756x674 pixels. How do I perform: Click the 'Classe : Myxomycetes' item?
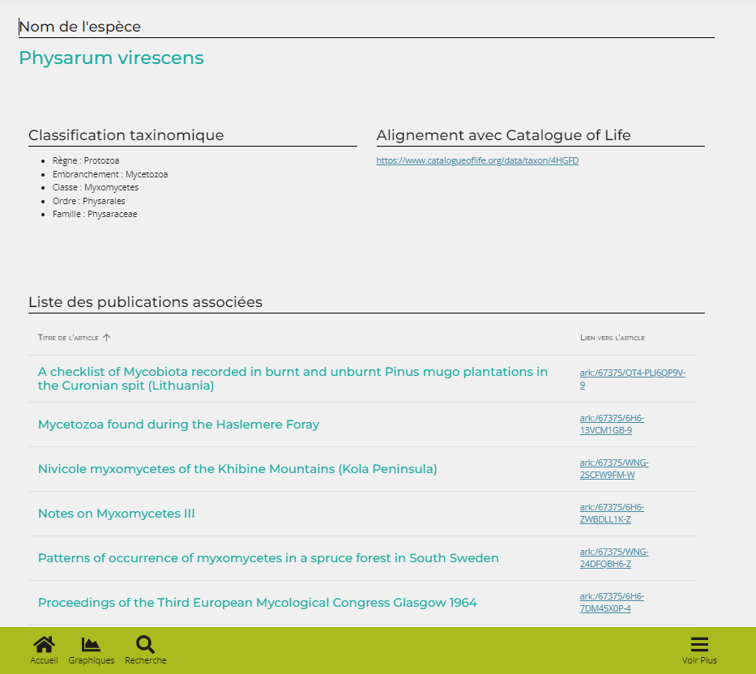pos(96,187)
